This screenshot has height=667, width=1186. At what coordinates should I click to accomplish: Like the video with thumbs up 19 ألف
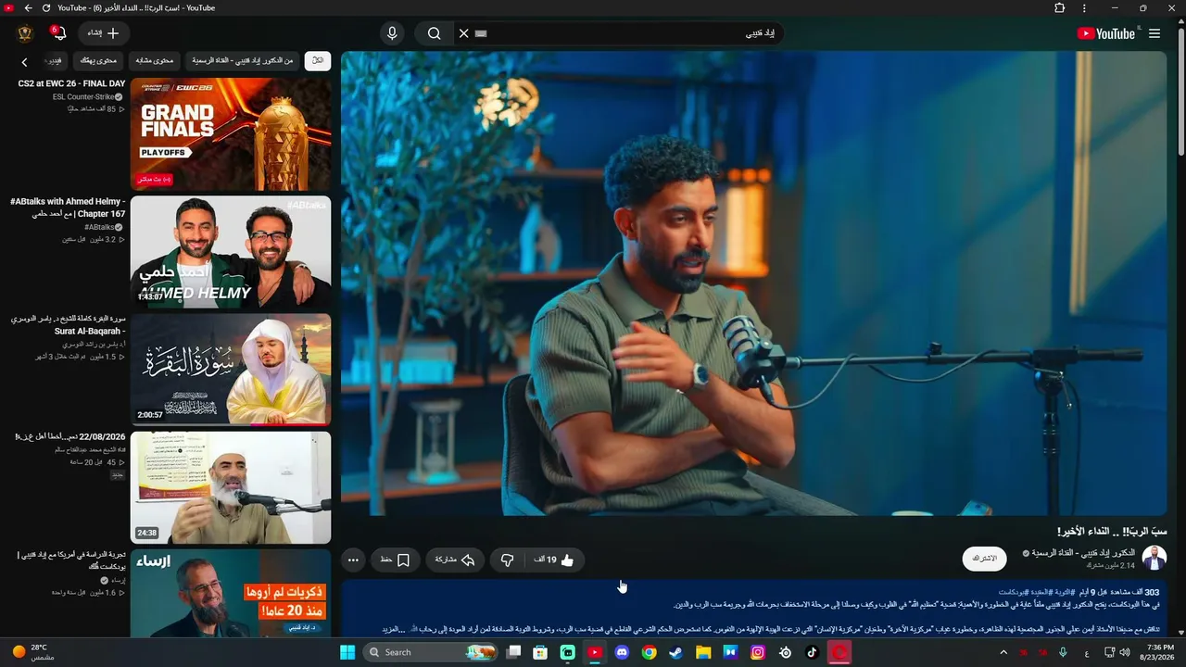coord(554,560)
